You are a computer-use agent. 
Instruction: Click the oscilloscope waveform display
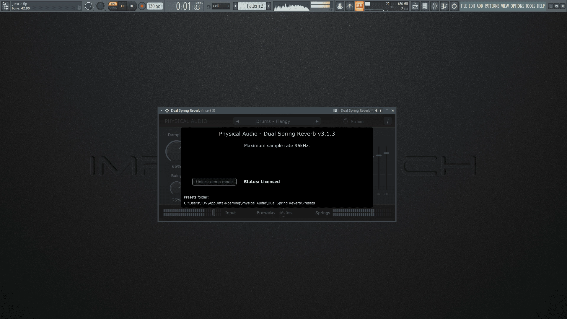(x=291, y=6)
